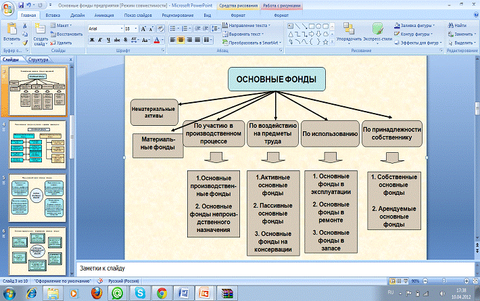The image size is (480, 301).
Task: Click the Paste (Вставить) icon
Action: [x=11, y=28]
